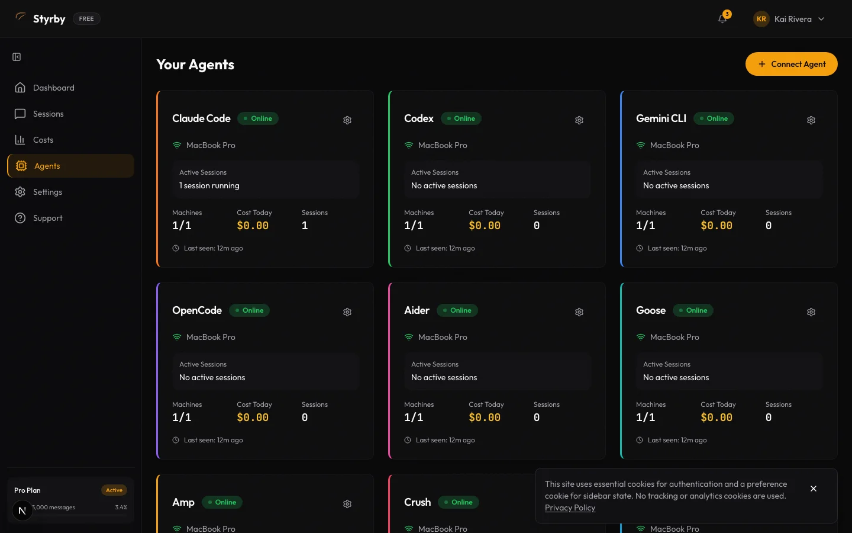The image size is (852, 533).
Task: Click the Online badge on Crush
Action: (458, 502)
